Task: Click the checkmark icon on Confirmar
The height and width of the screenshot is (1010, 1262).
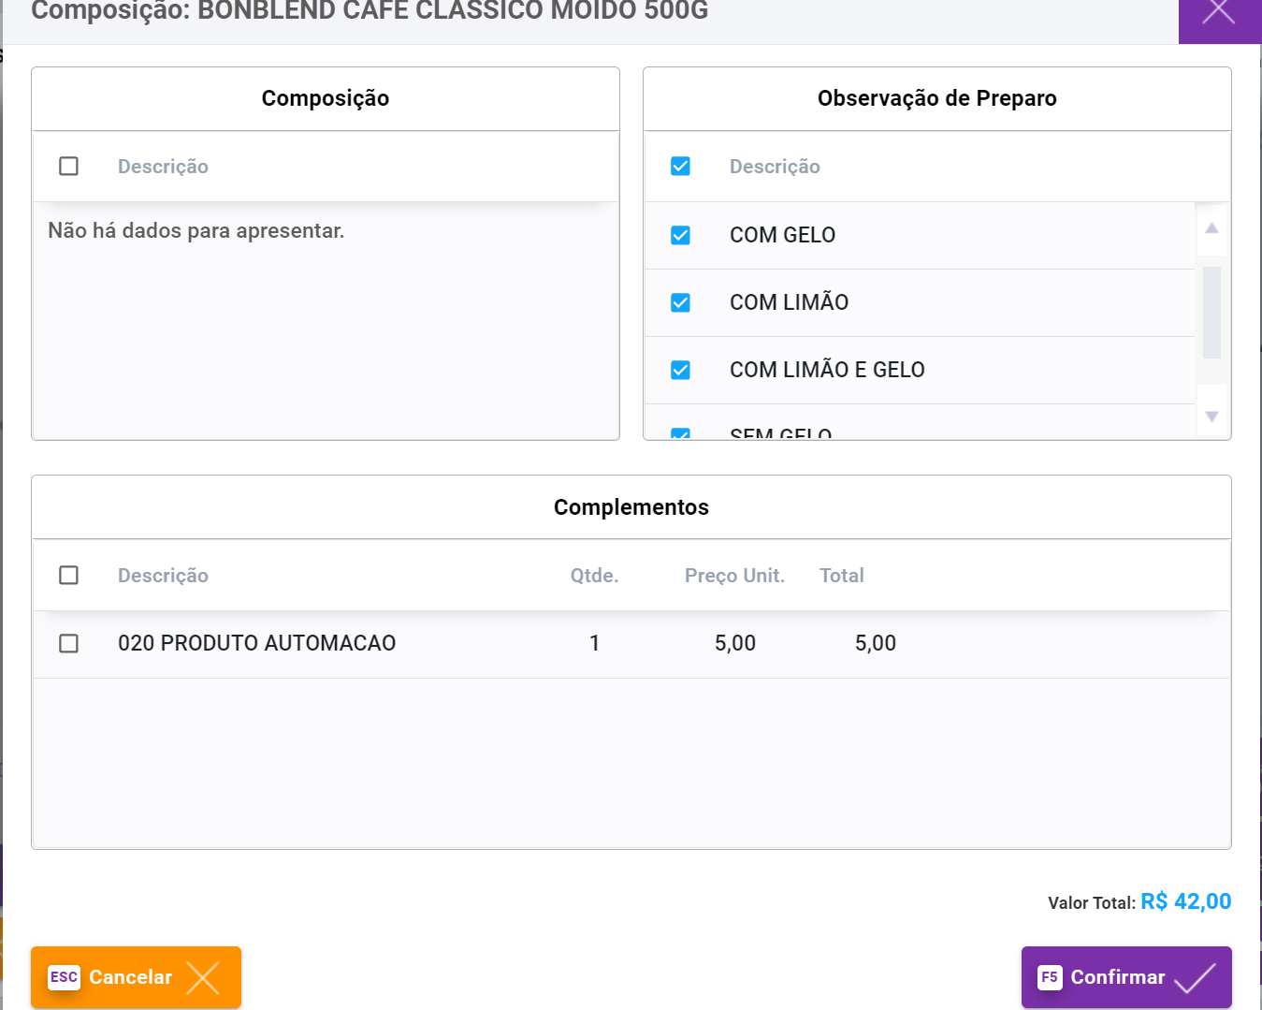Action: pos(1195,978)
